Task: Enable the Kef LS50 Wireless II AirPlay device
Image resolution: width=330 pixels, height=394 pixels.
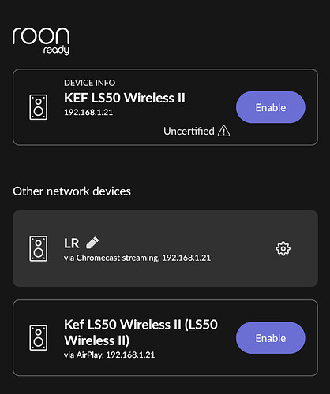Action: point(271,338)
